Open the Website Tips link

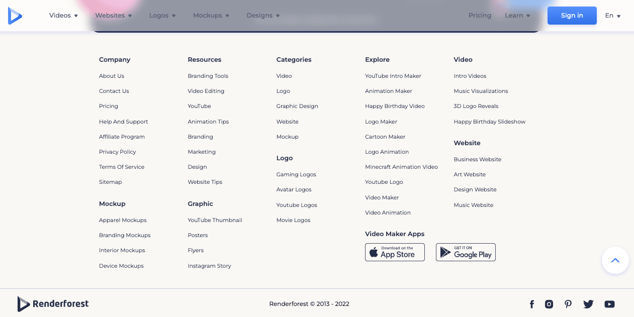205,182
